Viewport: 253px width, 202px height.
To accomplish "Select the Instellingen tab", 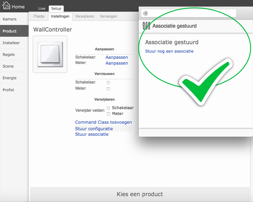I will (60, 16).
